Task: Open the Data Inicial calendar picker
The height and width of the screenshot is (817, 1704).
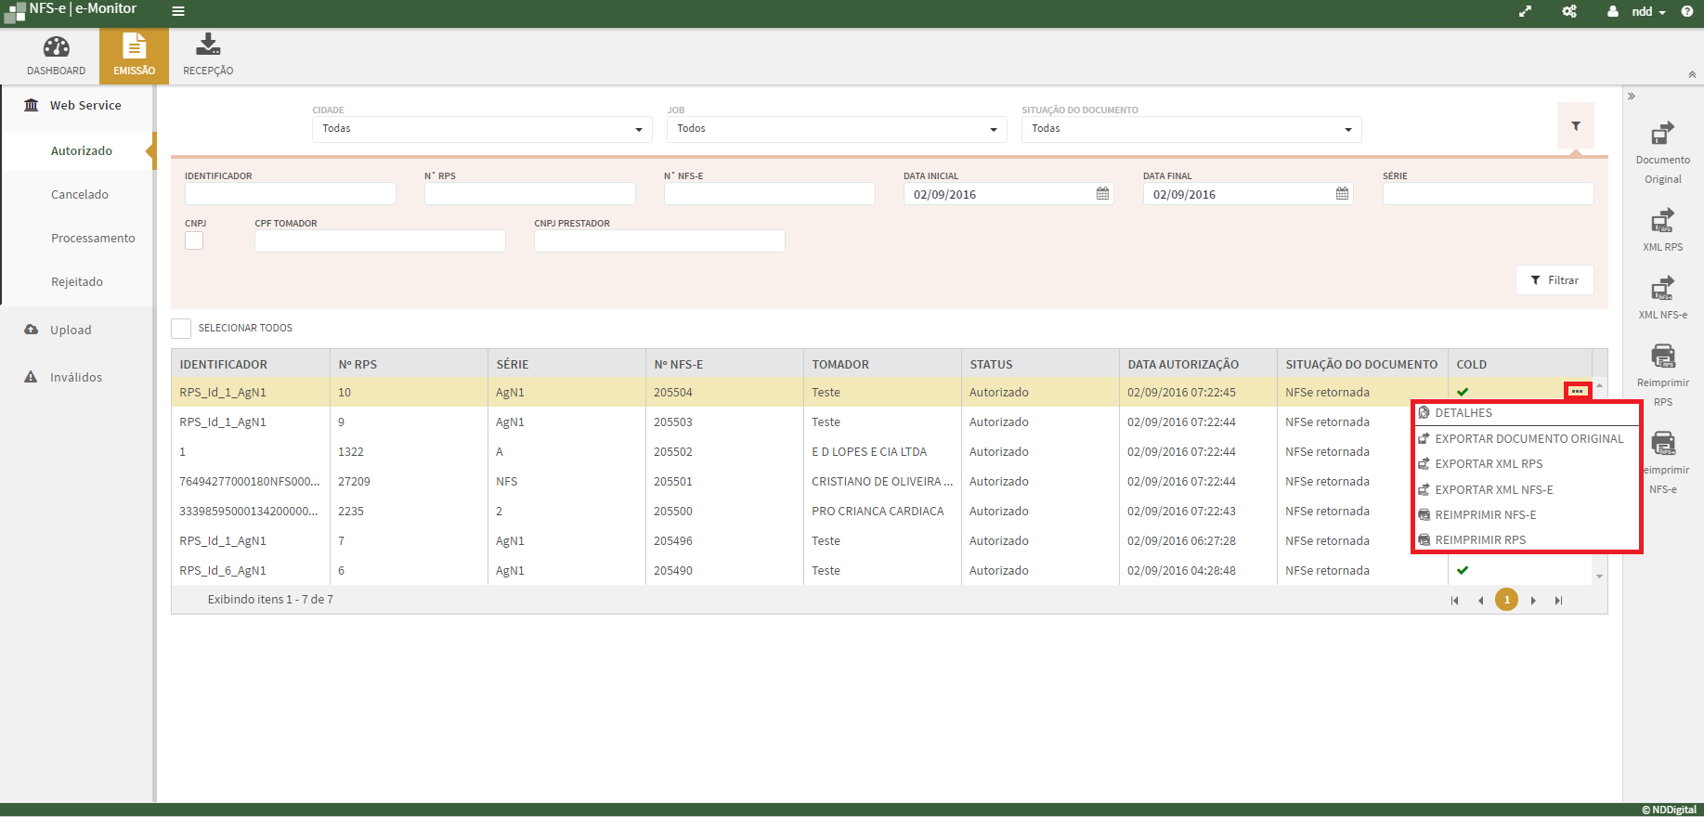Action: pyautogui.click(x=1102, y=194)
